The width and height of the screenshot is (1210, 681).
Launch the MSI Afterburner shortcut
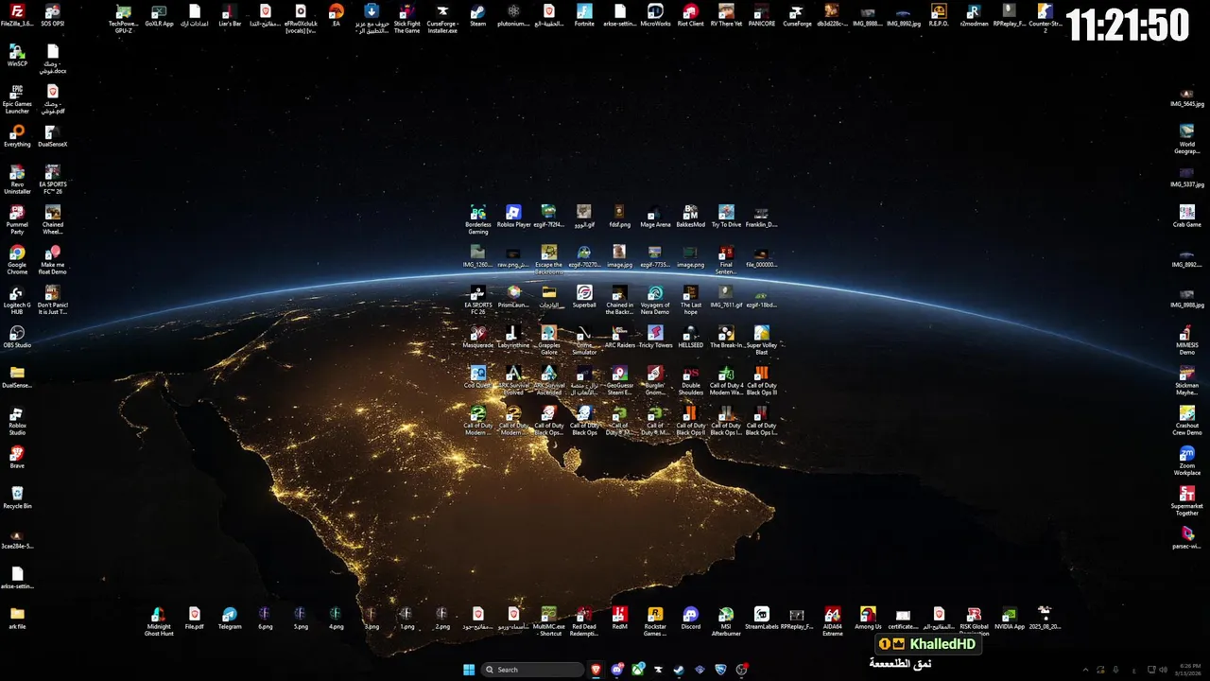click(726, 621)
